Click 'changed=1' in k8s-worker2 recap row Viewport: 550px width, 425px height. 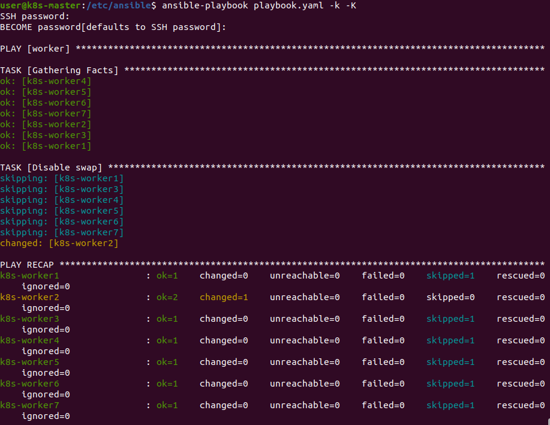click(224, 297)
